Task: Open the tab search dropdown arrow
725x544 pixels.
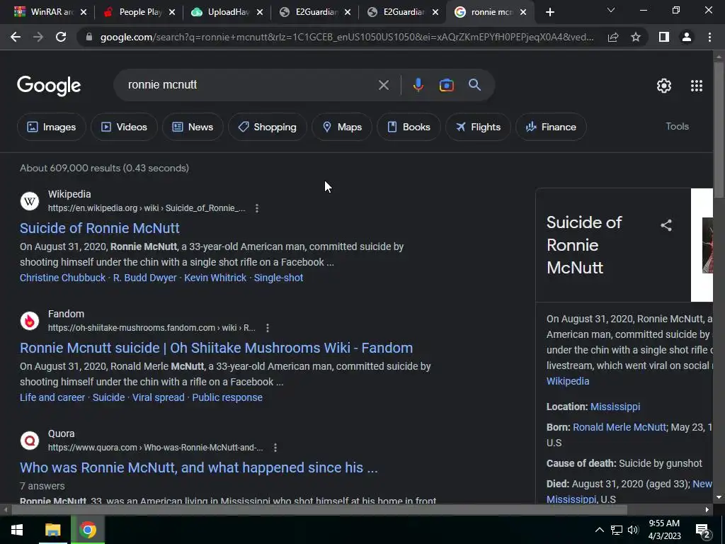Action: click(x=611, y=10)
